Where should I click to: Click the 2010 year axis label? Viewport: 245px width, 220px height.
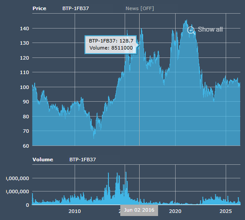pos(74,211)
